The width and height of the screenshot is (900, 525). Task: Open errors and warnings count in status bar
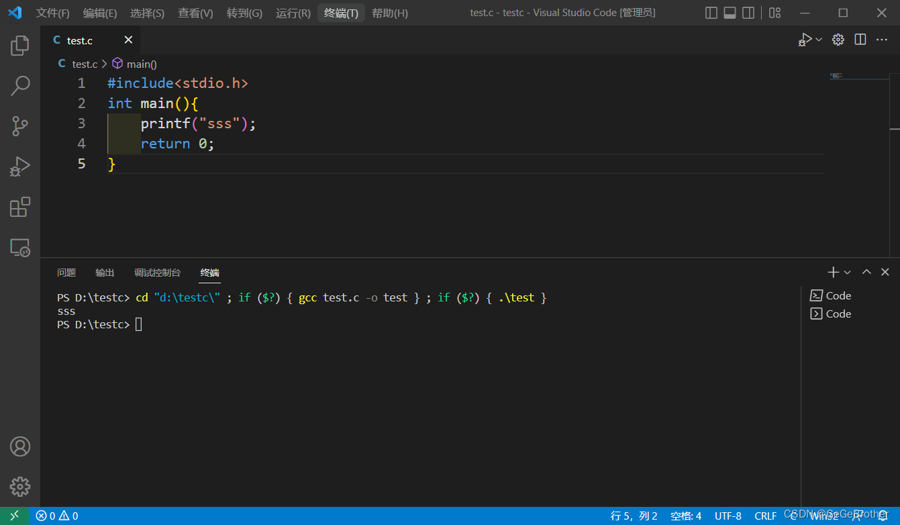point(57,516)
